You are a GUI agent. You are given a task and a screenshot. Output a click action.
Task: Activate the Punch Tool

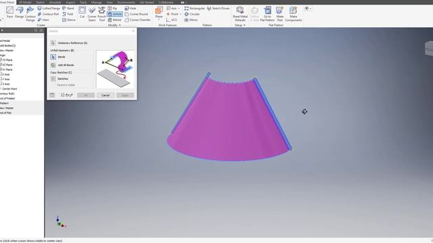(101, 13)
